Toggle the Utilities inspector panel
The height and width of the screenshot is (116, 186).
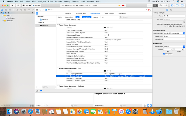click(x=182, y=5)
